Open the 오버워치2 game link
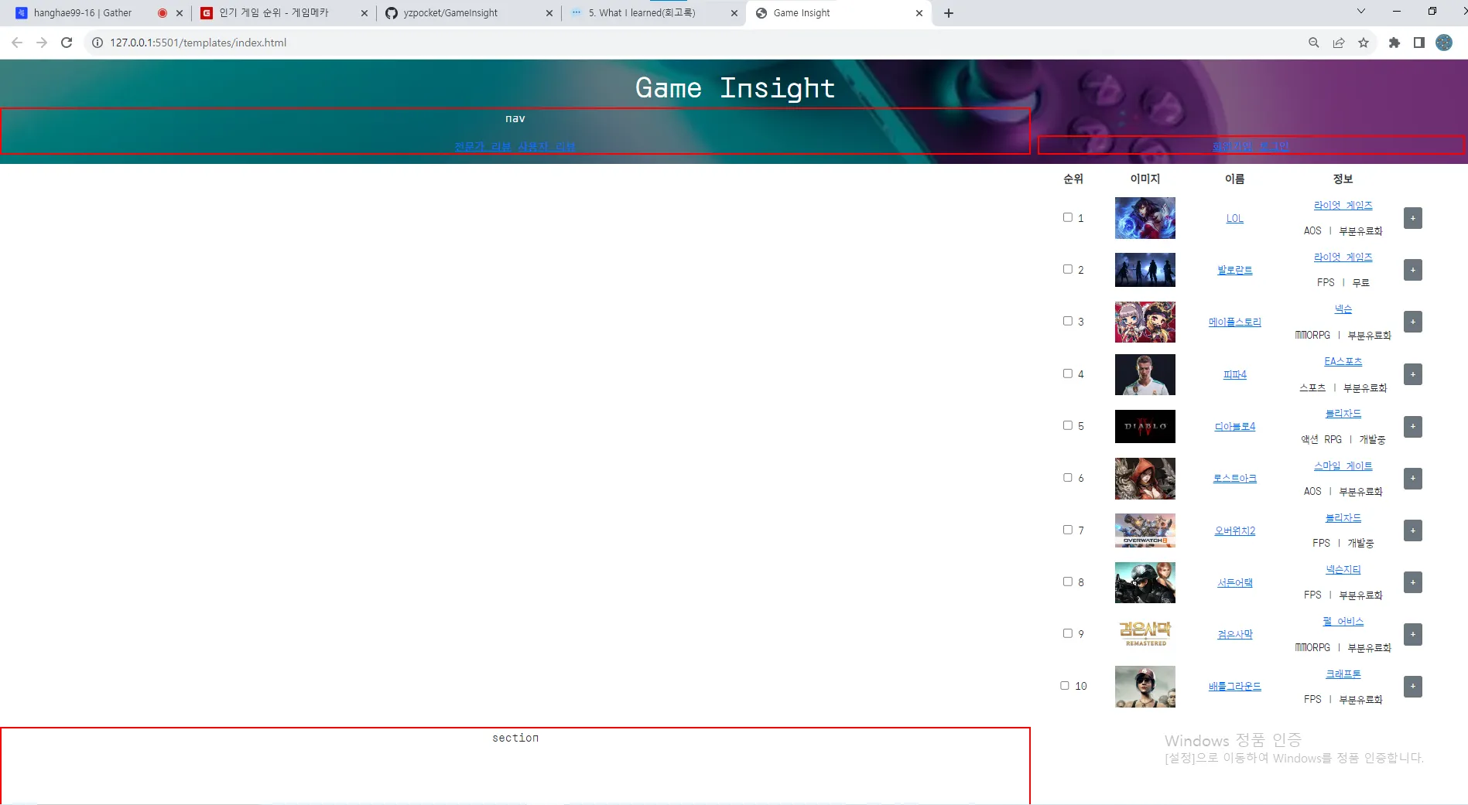1468x805 pixels. click(x=1235, y=531)
